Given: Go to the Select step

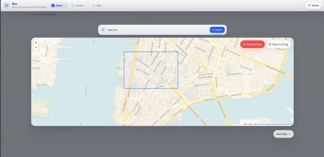Looking at the screenshot, I should click(x=59, y=6).
